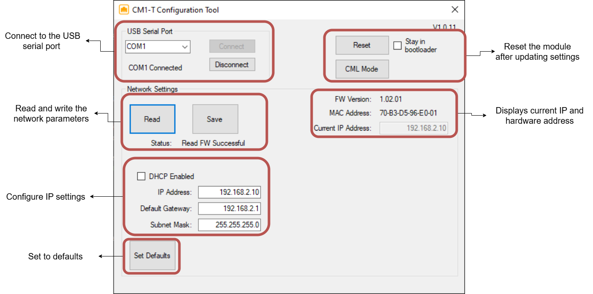Switch to CML Mode

[362, 69]
